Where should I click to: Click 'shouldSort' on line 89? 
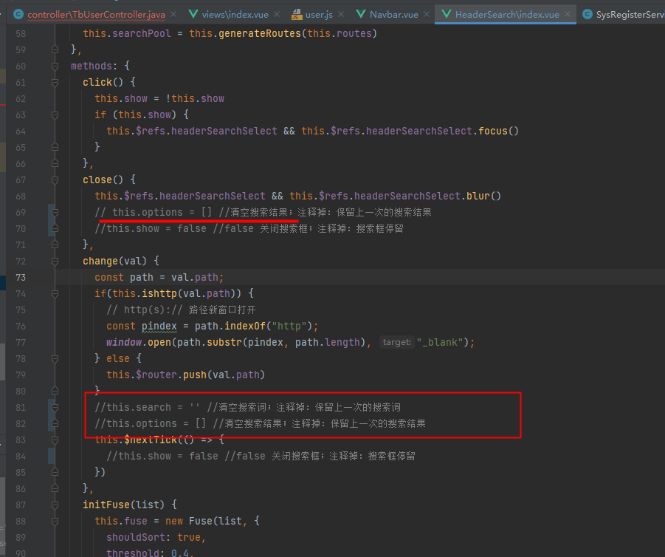pos(136,538)
